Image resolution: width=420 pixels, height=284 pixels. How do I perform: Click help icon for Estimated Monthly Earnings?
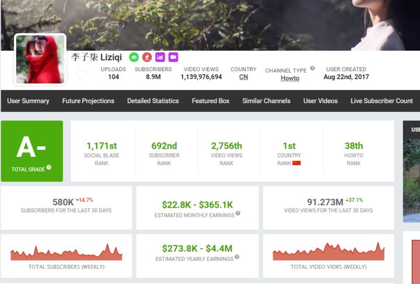[x=238, y=214]
